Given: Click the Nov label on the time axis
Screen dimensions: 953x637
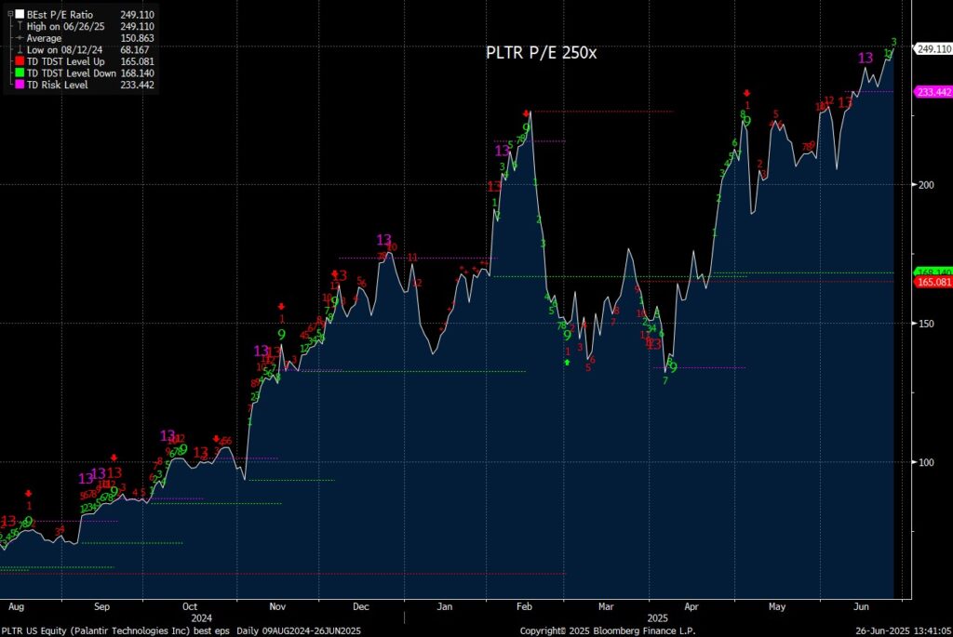Looking at the screenshot, I should click(x=277, y=606).
